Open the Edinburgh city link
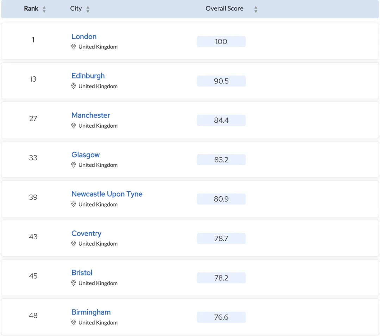380x336 pixels. coord(88,76)
